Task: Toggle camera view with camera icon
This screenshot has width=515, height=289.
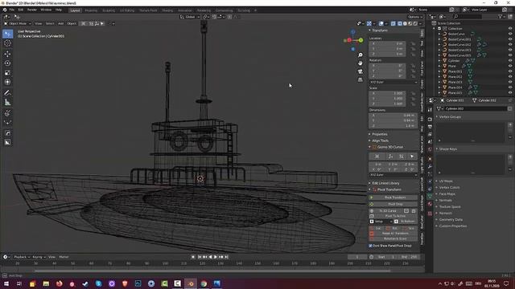Action: pos(360,71)
